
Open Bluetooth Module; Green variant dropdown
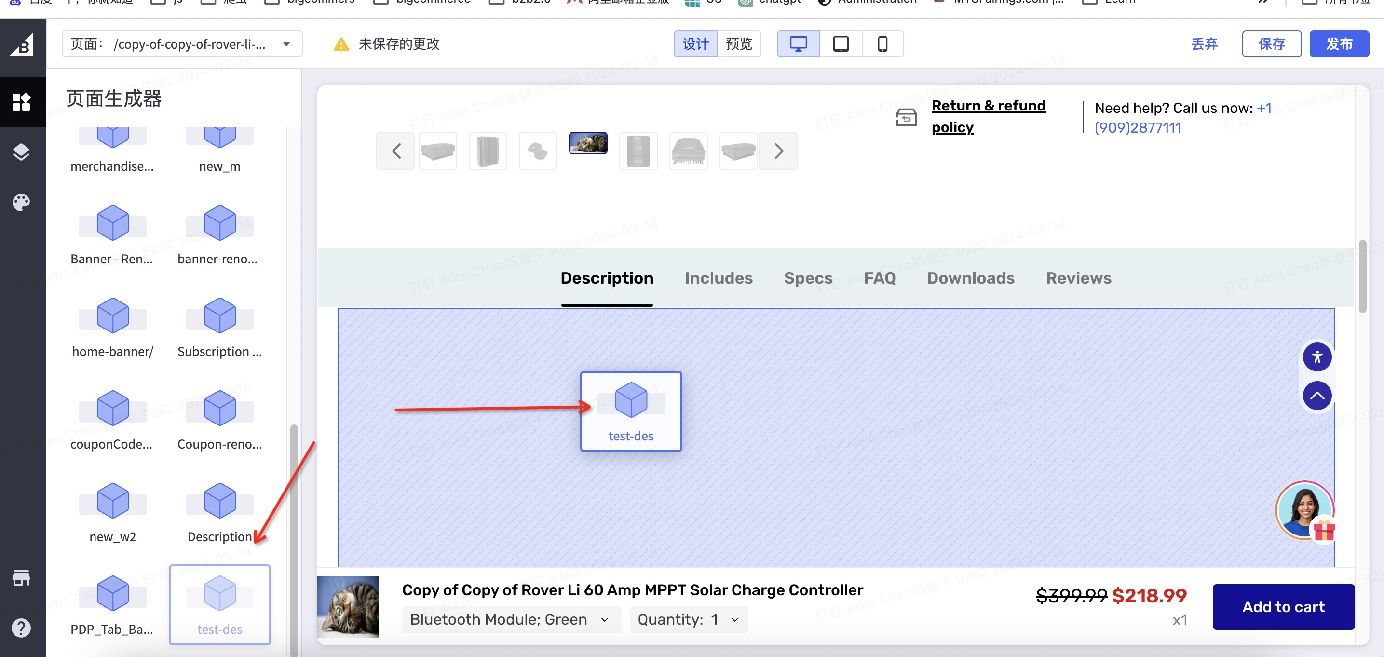click(x=511, y=619)
